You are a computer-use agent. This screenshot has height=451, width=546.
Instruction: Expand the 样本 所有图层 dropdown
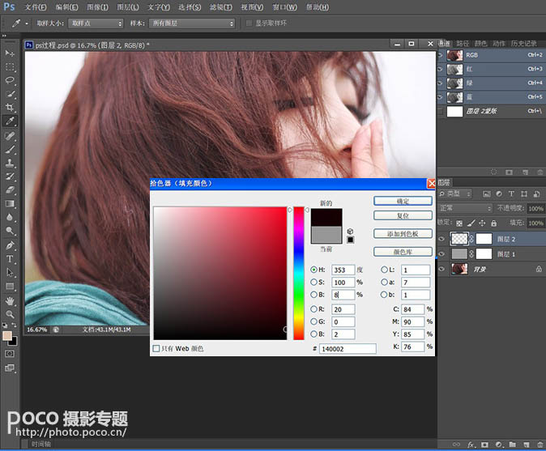coord(194,23)
